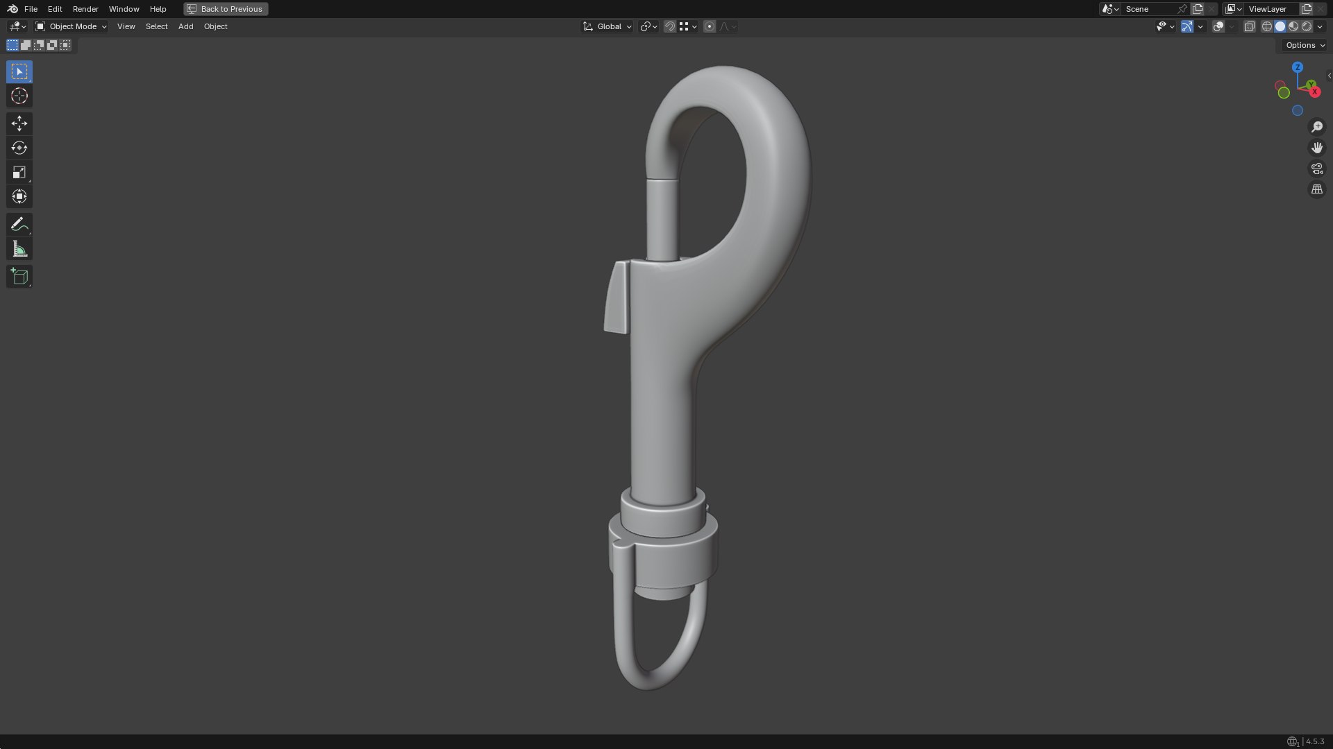The image size is (1333, 749).
Task: Open Global transform orientation dropdown
Action: click(607, 26)
